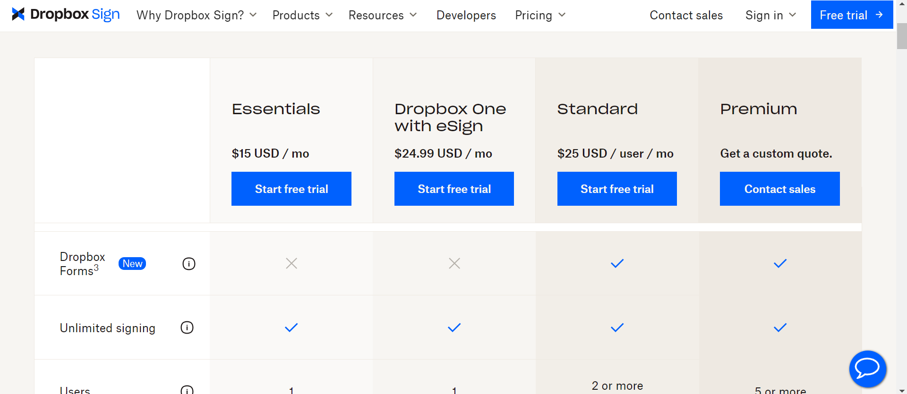
Task: Start free trial for Standard plan
Action: tap(617, 189)
